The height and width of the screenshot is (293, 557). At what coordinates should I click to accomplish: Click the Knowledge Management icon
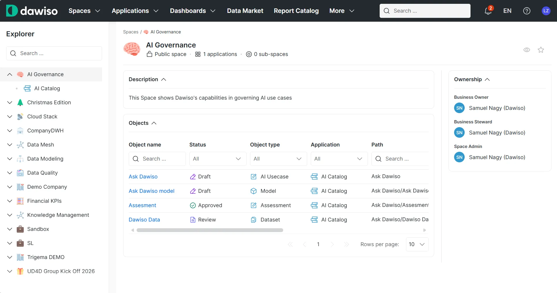tap(20, 215)
